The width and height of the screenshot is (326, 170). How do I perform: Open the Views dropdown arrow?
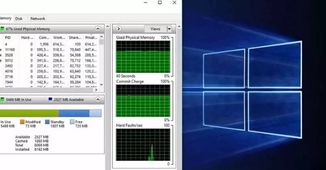(169, 29)
